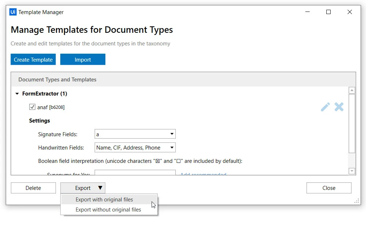Click the vertical scrollbar thumb in templates panel
Image resolution: width=366 pixels, height=227 pixels.
coord(352,124)
